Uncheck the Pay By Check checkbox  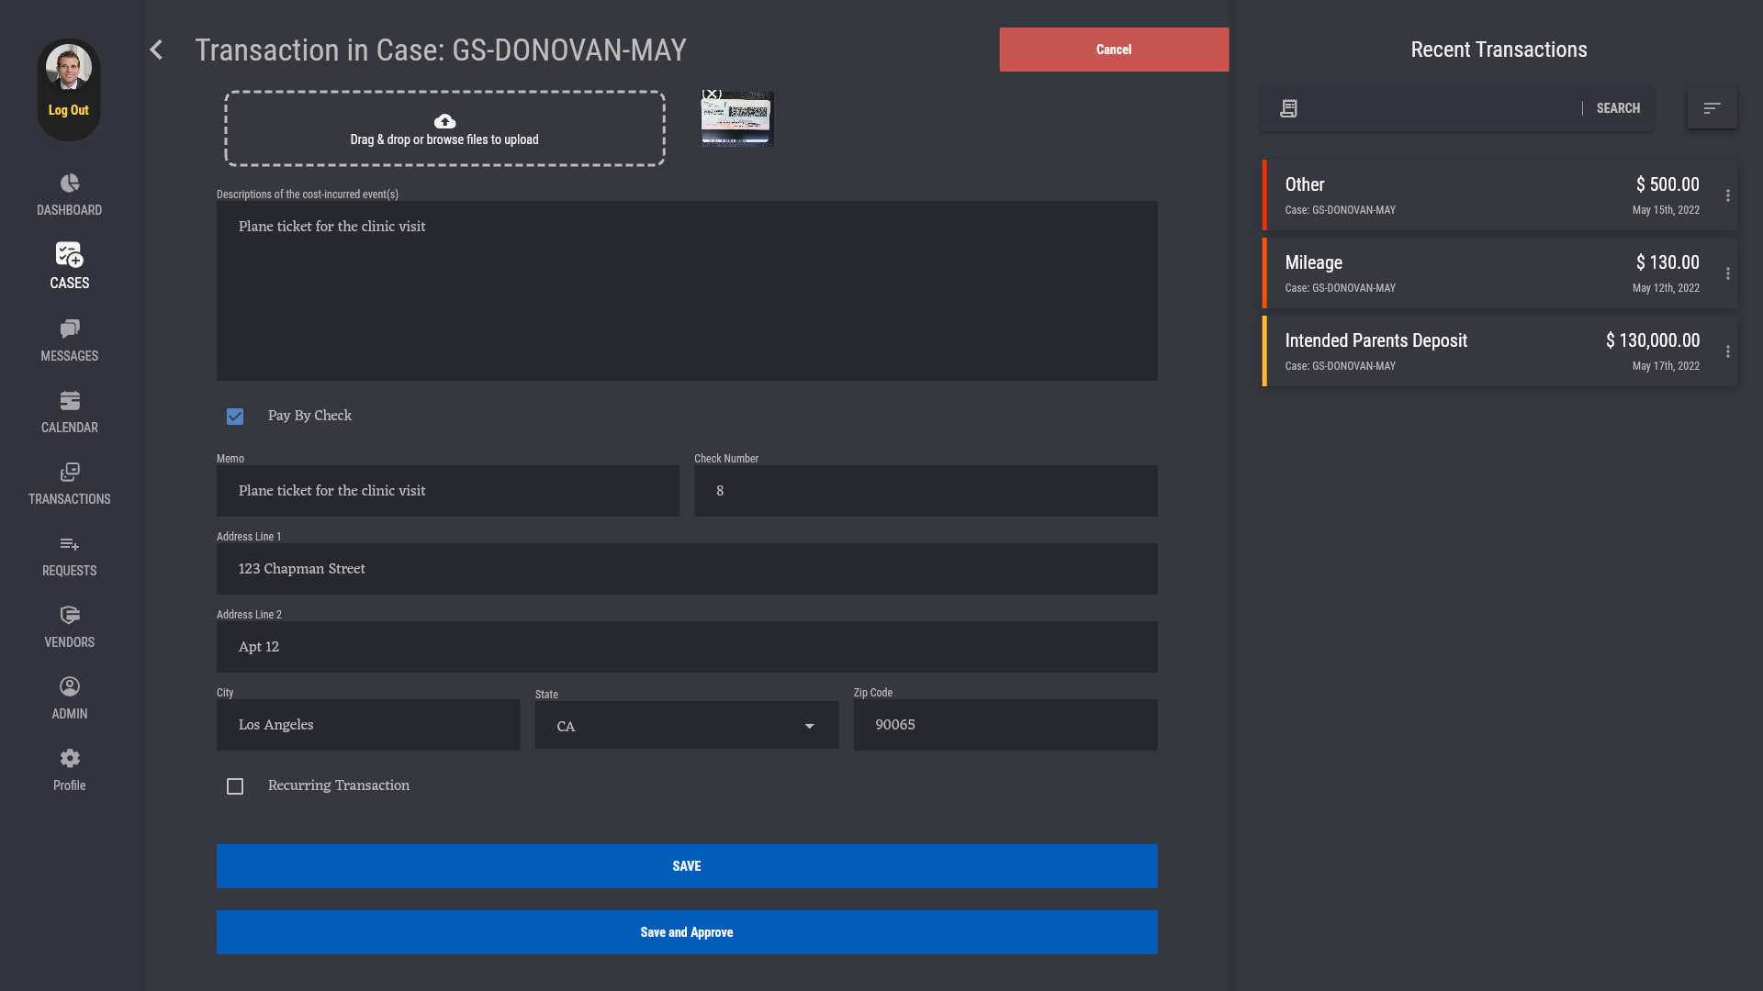pos(235,417)
